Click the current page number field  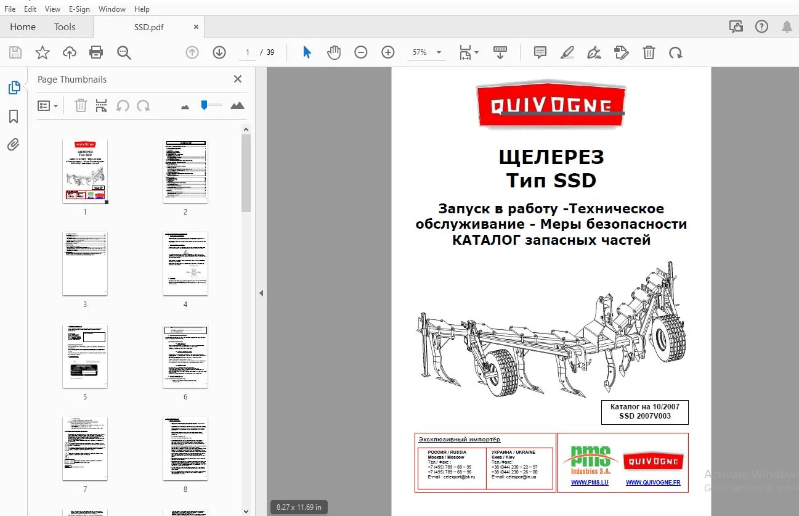248,53
